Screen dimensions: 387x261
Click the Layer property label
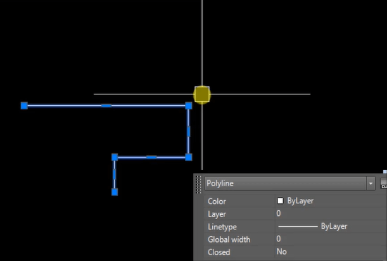click(x=217, y=214)
